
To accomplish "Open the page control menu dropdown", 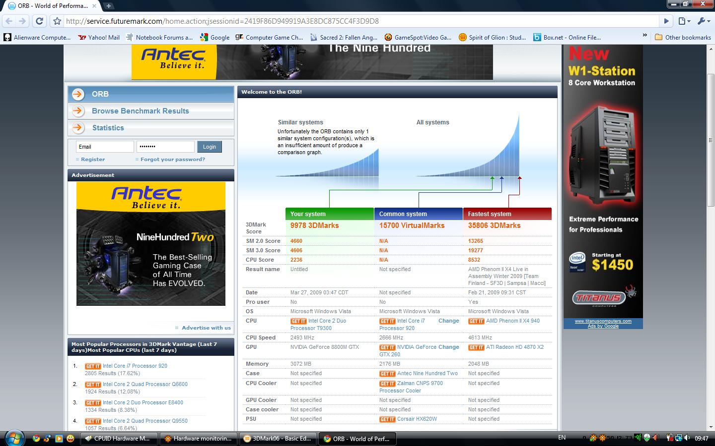I will point(684,21).
